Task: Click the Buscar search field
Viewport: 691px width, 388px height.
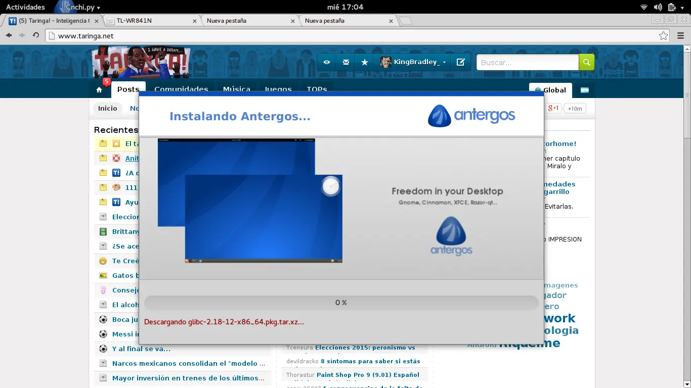Action: tap(528, 62)
